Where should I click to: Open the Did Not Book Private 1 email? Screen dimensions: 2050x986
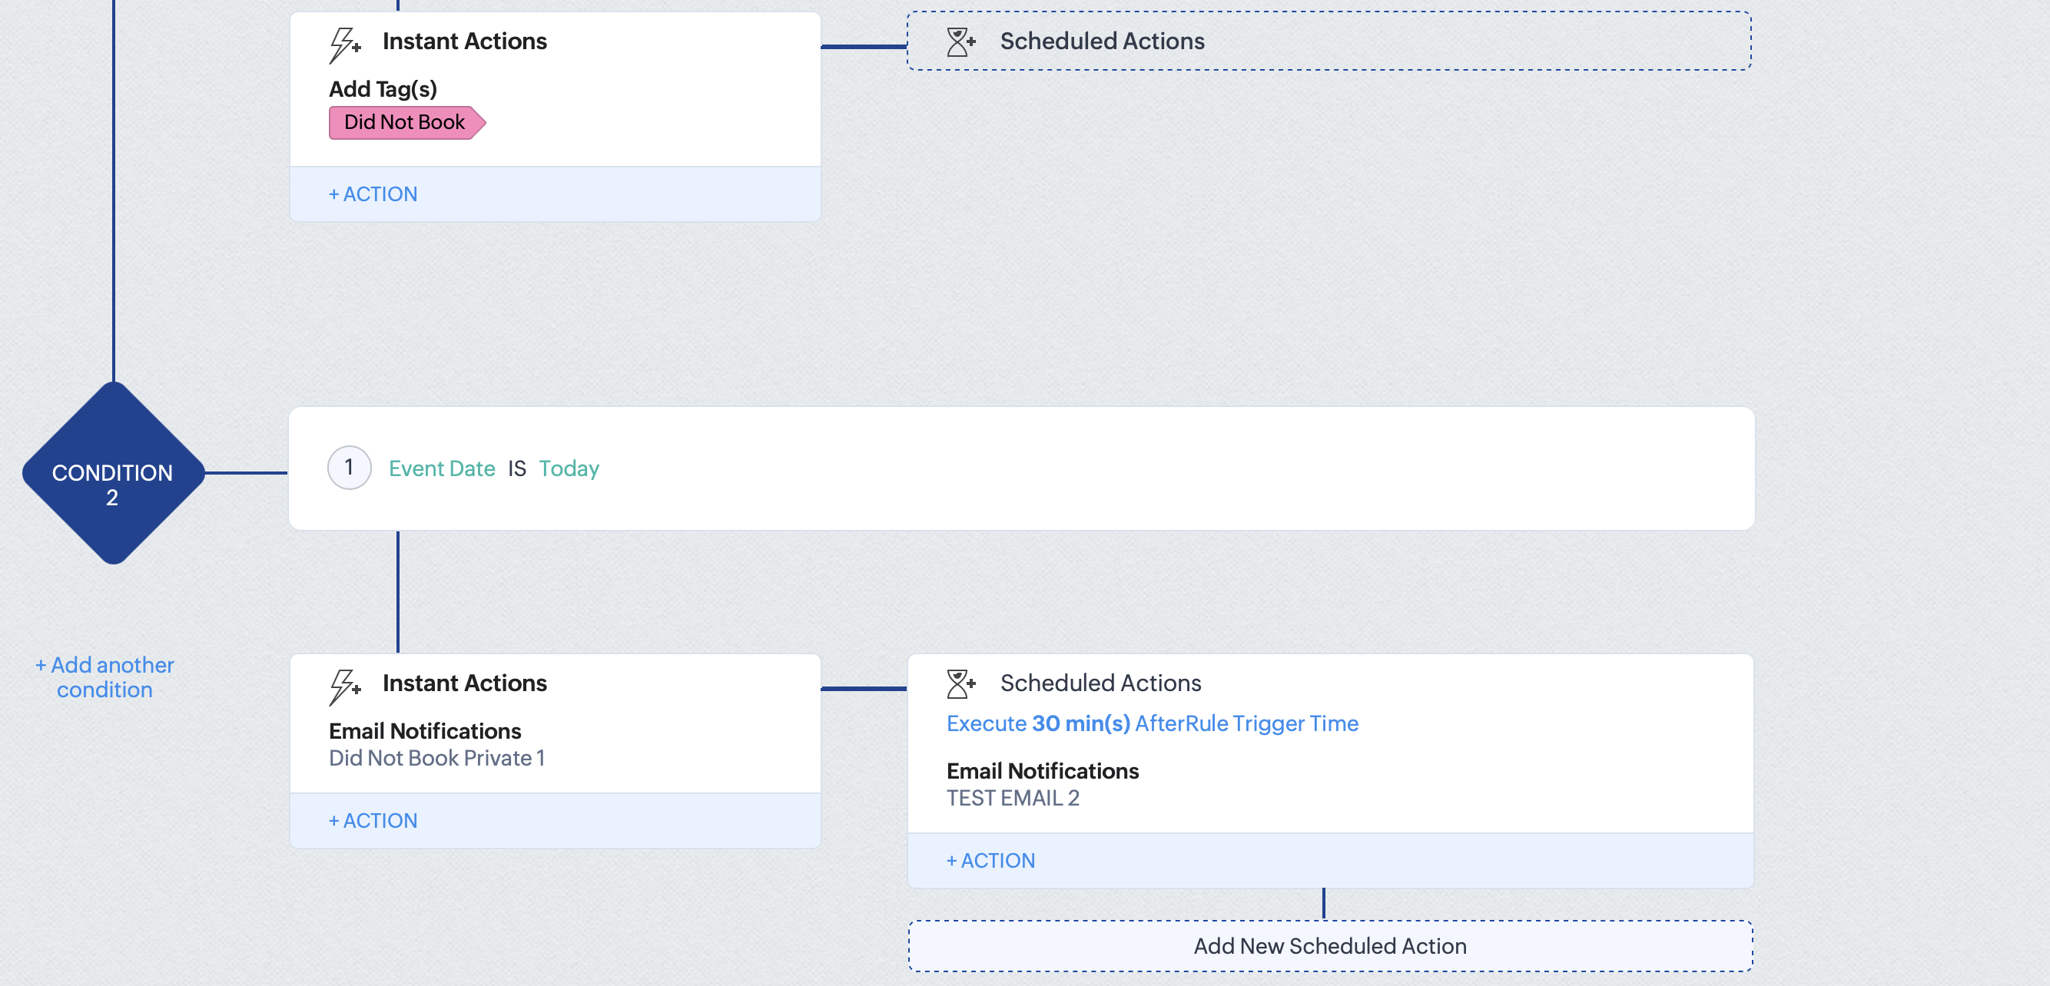click(x=437, y=758)
